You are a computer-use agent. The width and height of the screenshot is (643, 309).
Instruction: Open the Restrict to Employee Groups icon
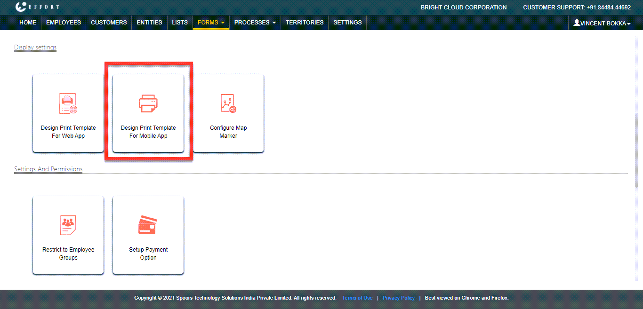[68, 225]
